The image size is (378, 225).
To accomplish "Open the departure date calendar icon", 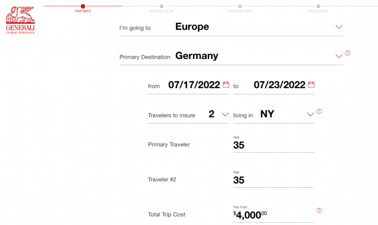I will [226, 85].
